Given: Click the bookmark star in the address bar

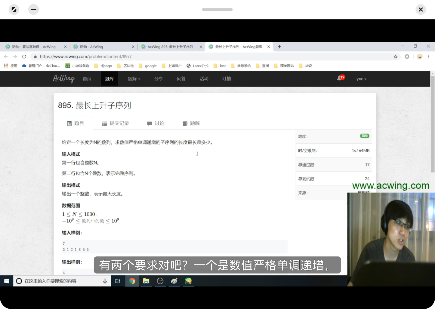Looking at the screenshot, I should 396,57.
